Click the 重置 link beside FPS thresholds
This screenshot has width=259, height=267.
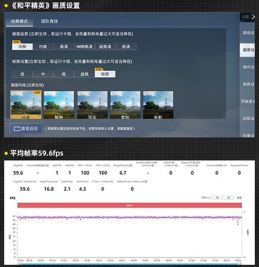[239, 197]
